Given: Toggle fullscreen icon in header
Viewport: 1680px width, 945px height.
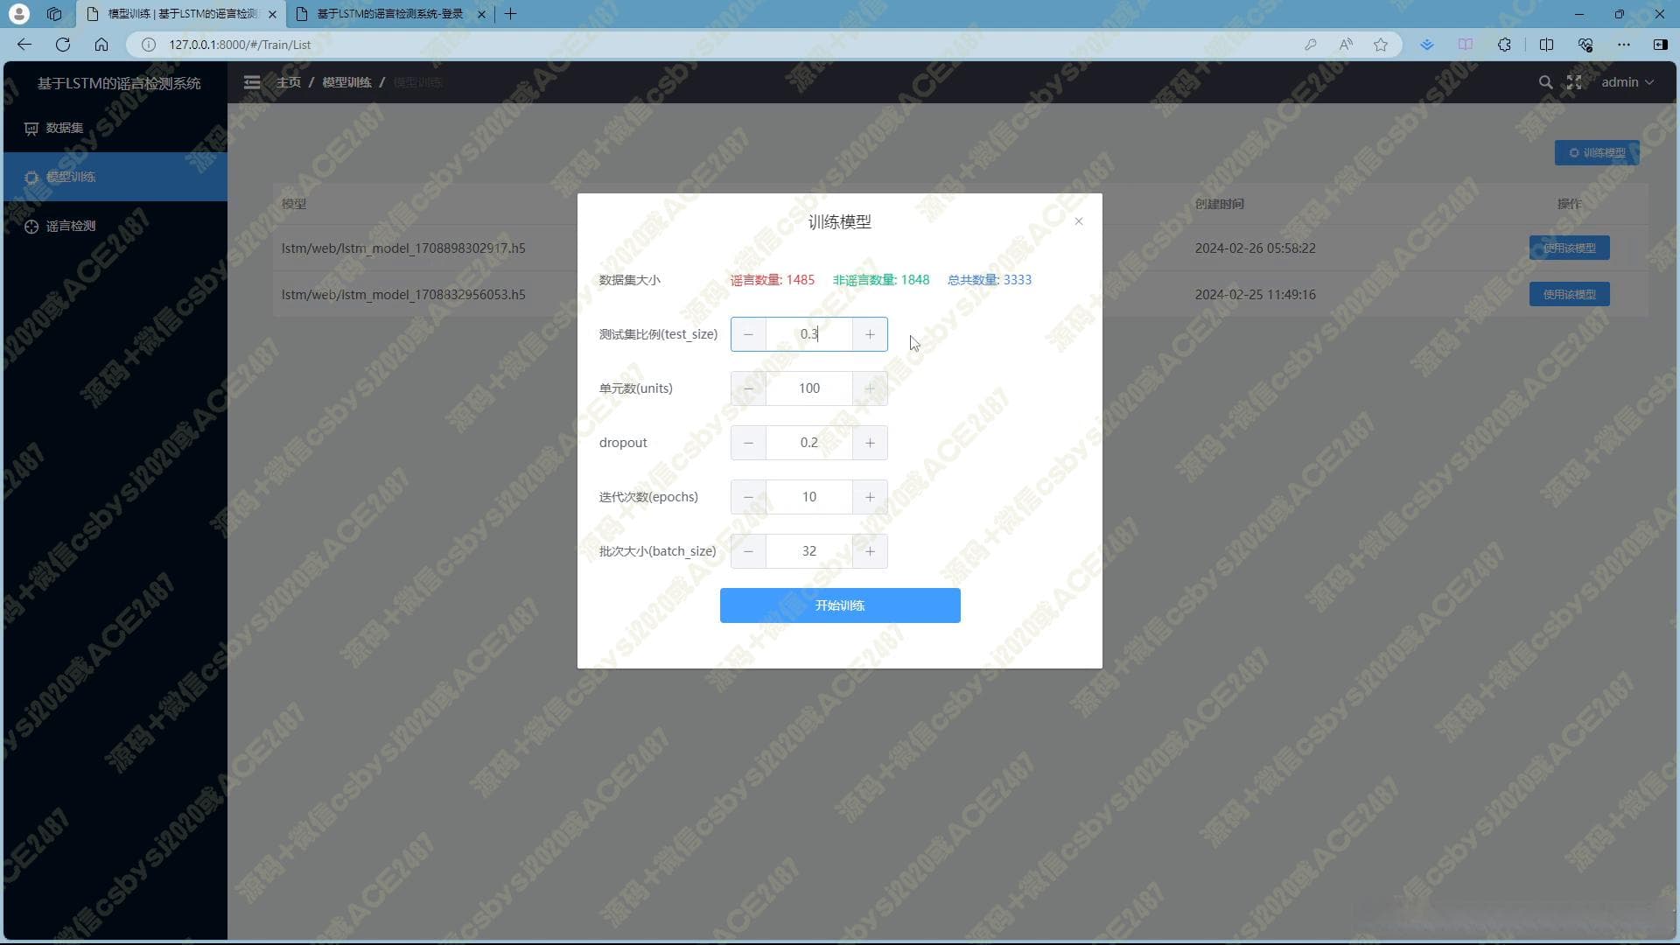Looking at the screenshot, I should (1574, 82).
